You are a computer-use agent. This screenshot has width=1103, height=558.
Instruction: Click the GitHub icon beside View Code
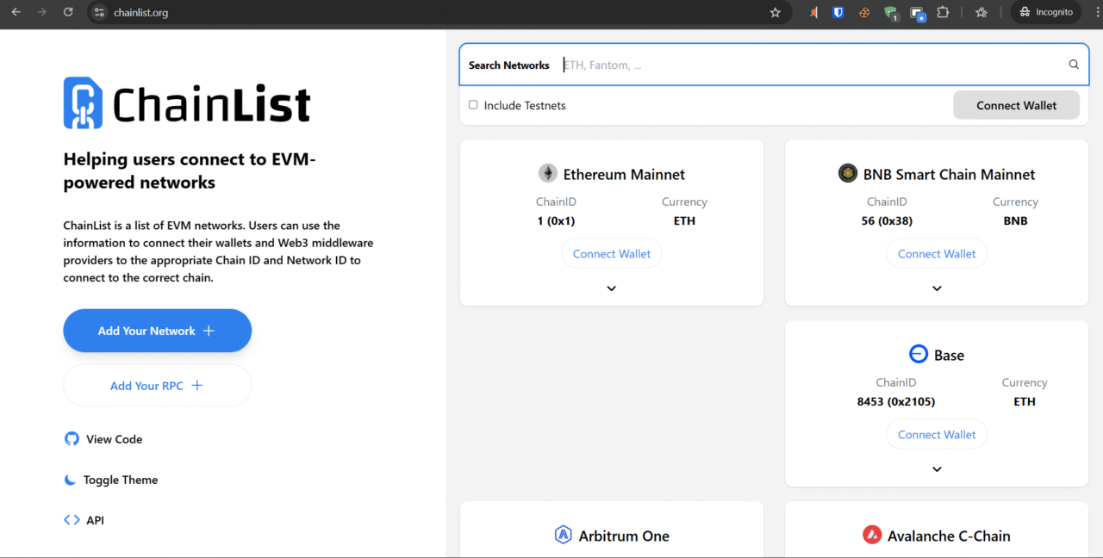(x=72, y=438)
